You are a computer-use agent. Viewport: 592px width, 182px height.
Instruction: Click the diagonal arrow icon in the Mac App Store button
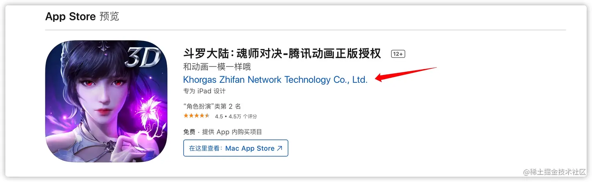point(280,148)
